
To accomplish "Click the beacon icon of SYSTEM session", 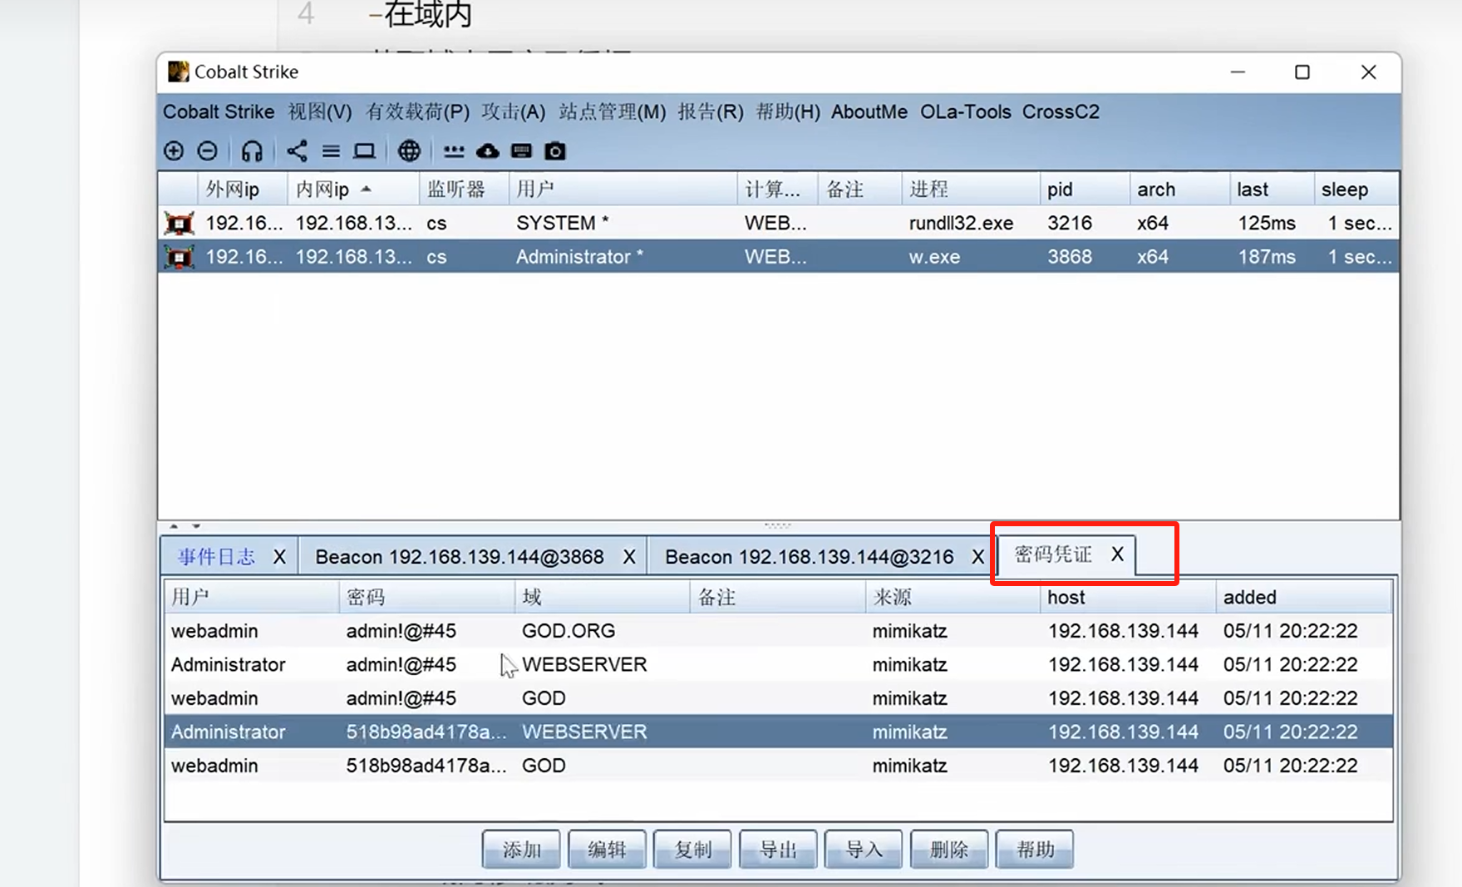I will [179, 223].
